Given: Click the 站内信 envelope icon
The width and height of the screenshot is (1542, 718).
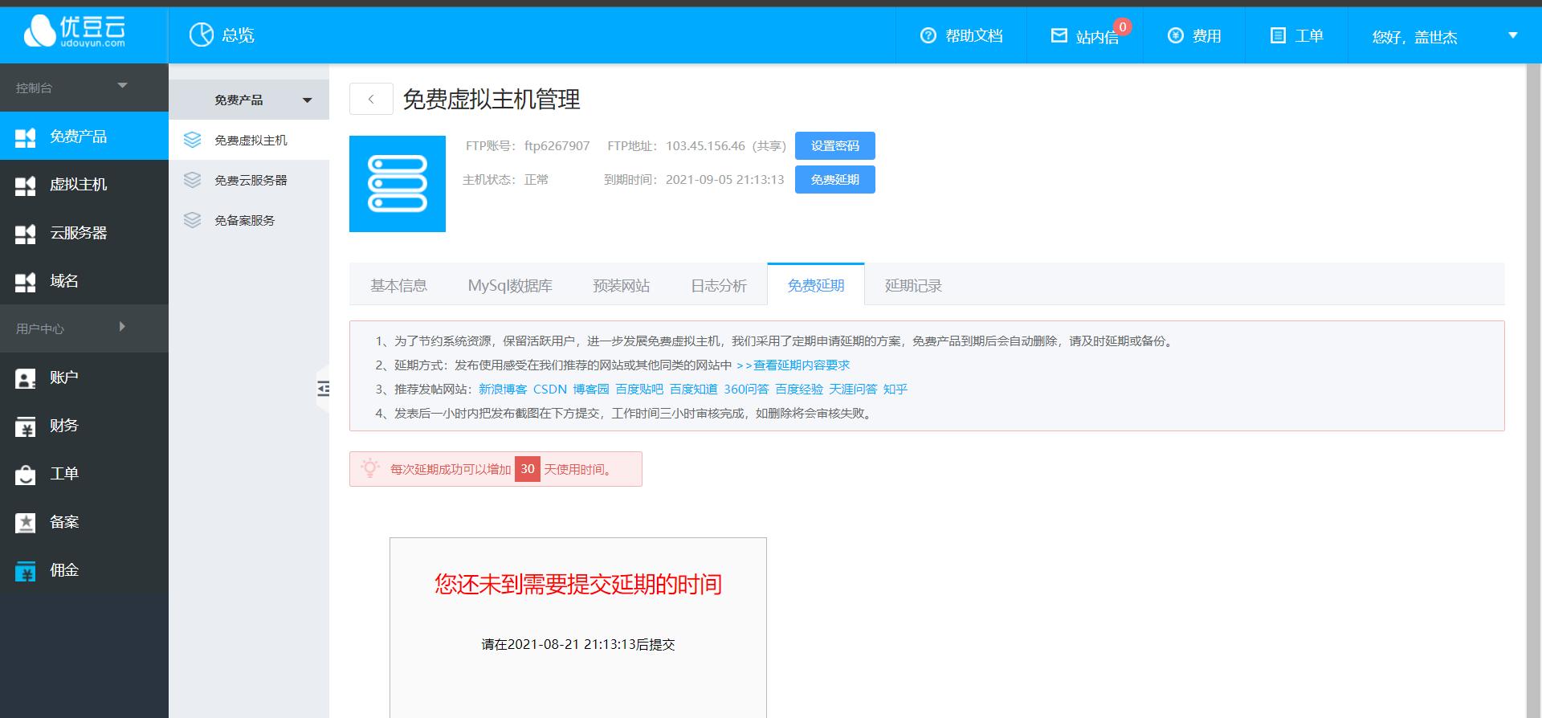Looking at the screenshot, I should [x=1059, y=35].
